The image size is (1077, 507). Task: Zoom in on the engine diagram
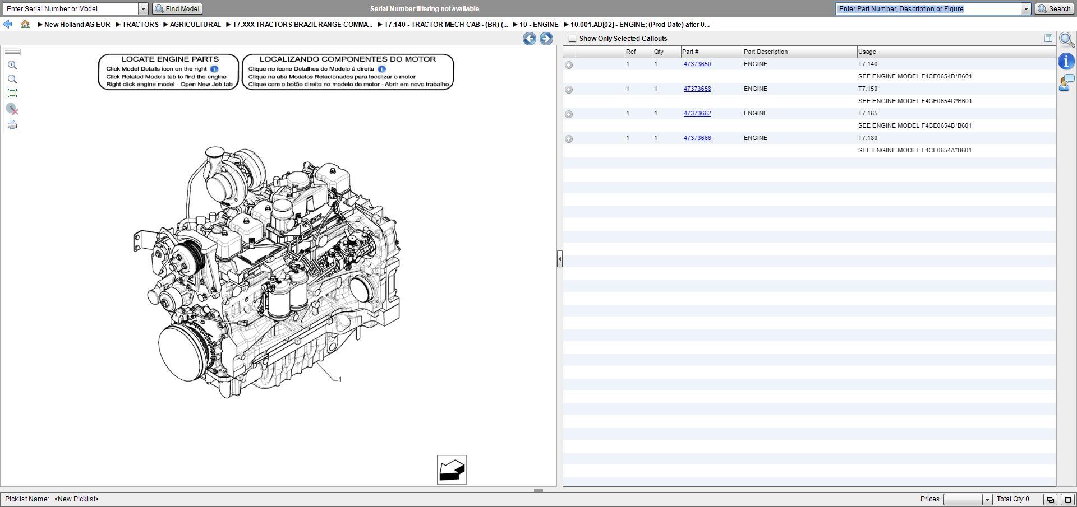coord(12,65)
